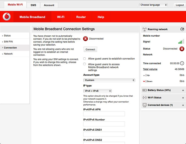Click the Connected devices monitor icon

coord(145,105)
